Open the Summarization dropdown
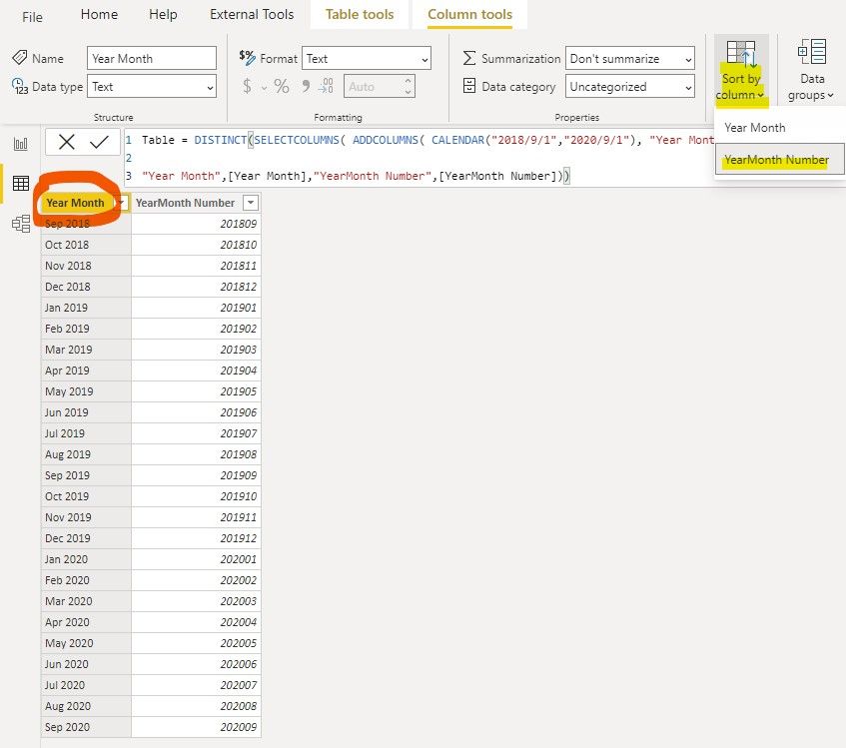846x748 pixels. click(629, 58)
